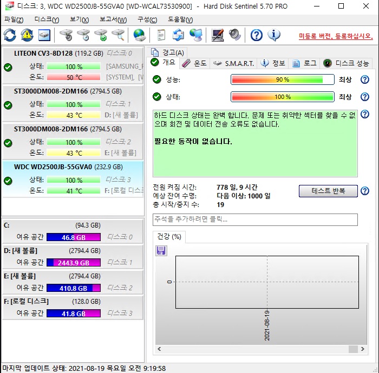The width and height of the screenshot is (379, 373).
Task: Open the 보고서 menu
Action: coord(113,19)
